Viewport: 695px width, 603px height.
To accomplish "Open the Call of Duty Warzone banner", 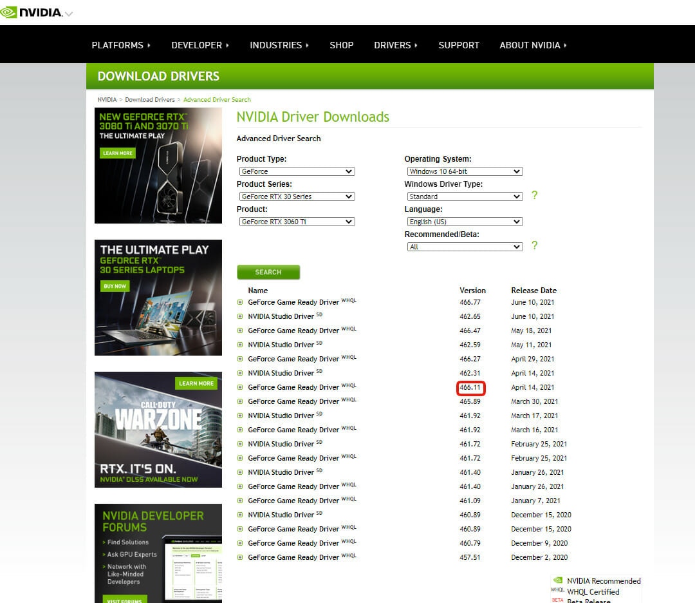I will tap(158, 428).
